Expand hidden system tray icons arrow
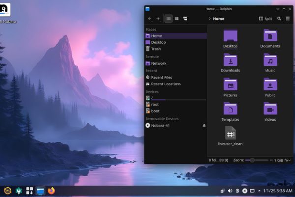Screen dimensions: 295x197 (259, 191)
